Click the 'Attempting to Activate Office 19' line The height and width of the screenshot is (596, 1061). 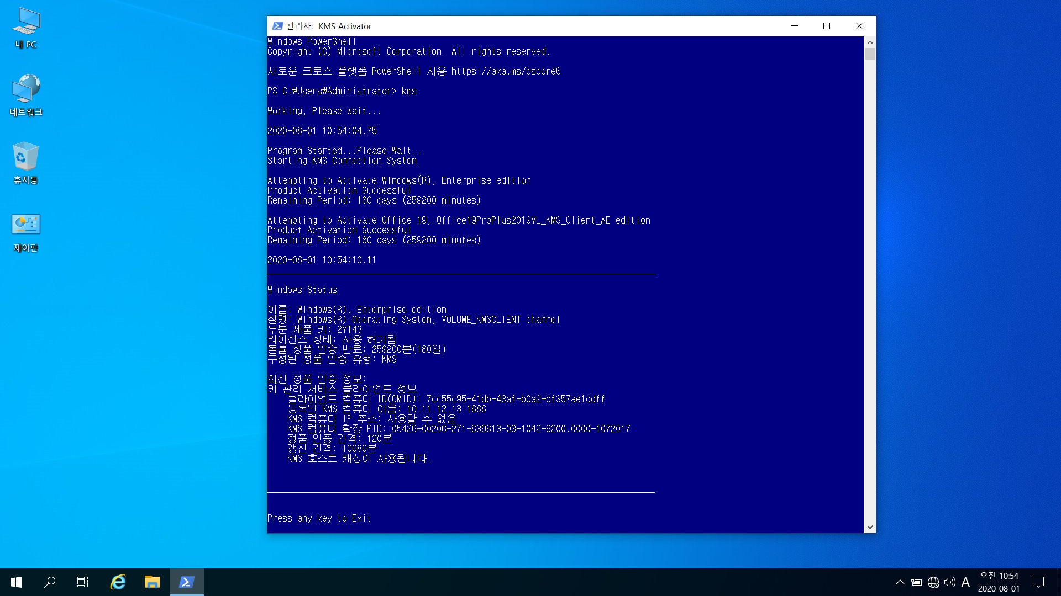click(459, 220)
